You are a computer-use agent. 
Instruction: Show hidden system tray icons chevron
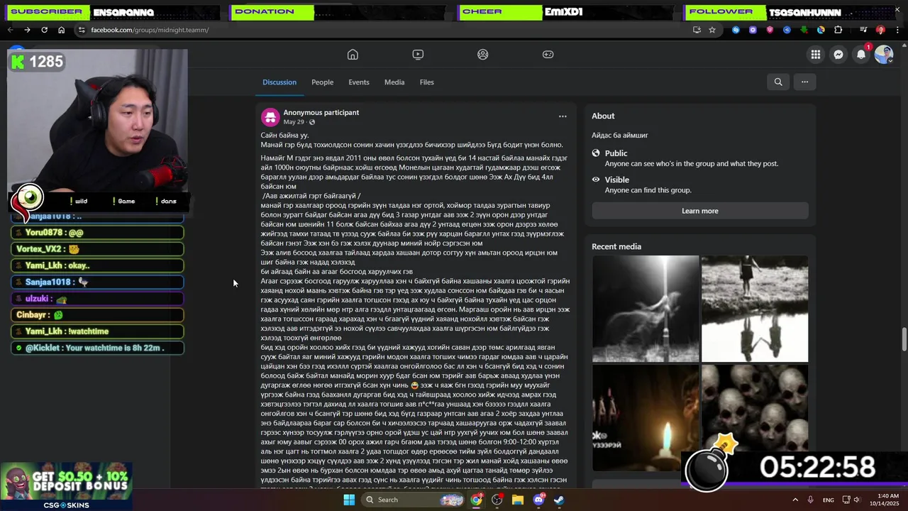coord(795,500)
